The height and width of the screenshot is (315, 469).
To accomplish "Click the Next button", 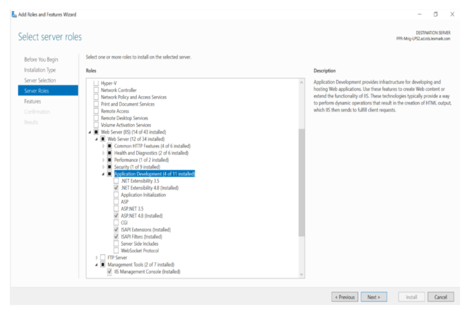I will [374, 297].
